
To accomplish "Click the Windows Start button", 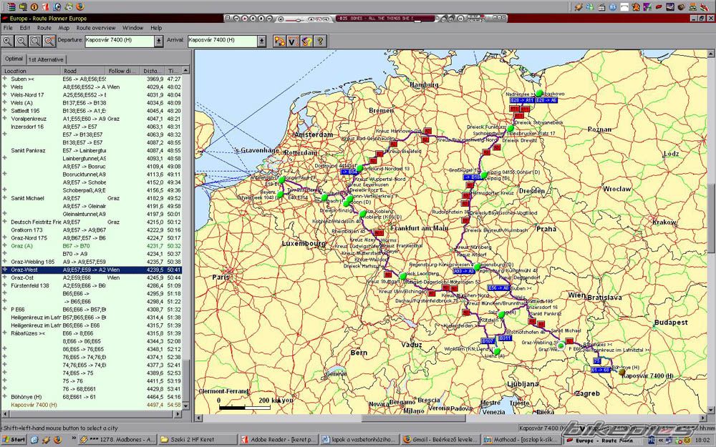I will 14,439.
